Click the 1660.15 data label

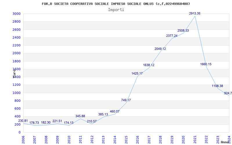pyautogui.click(x=206, y=64)
